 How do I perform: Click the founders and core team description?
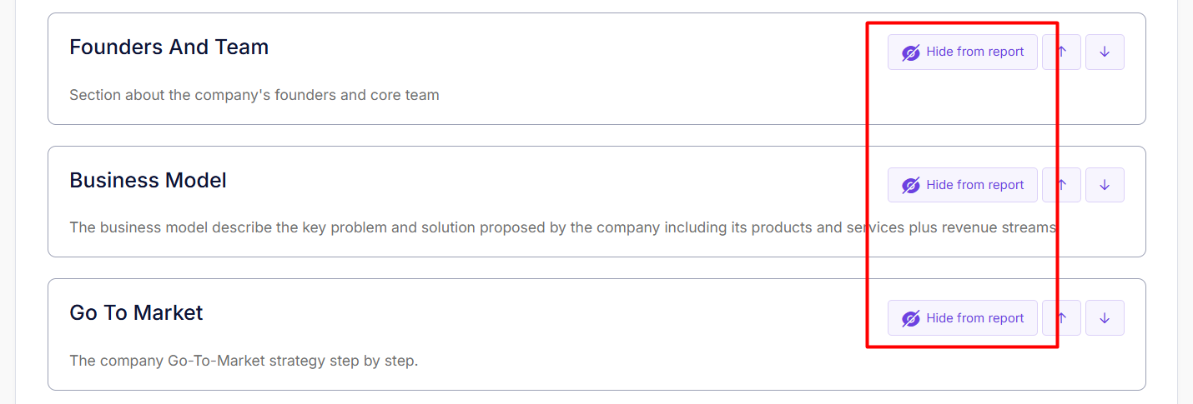[x=254, y=95]
